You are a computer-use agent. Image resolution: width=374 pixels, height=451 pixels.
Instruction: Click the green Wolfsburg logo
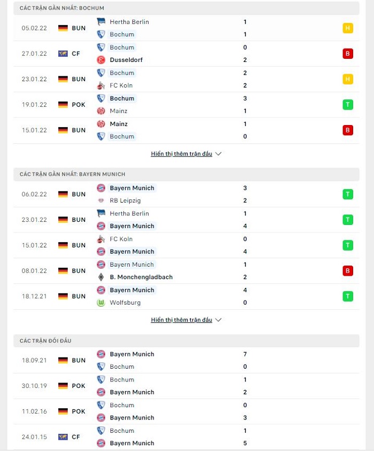click(x=101, y=302)
